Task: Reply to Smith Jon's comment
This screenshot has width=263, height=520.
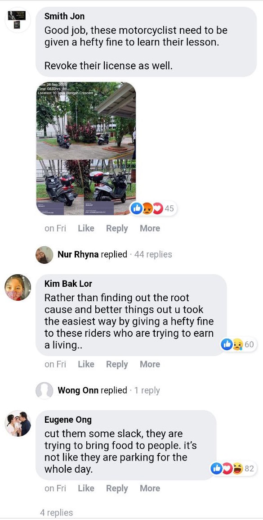Action: [117, 229]
